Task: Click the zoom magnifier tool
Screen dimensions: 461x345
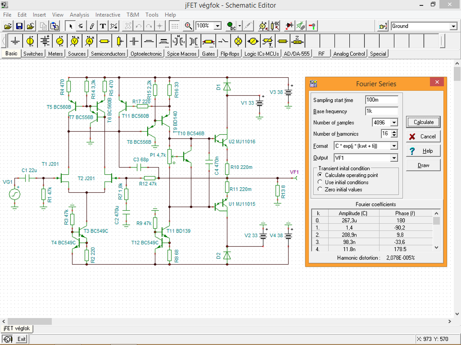Action: point(188,26)
